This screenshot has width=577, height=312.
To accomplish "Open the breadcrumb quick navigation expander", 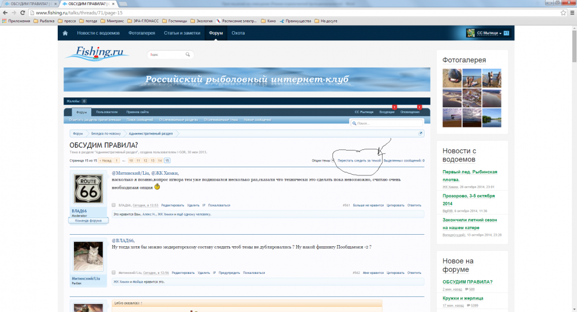I will coord(421,133).
